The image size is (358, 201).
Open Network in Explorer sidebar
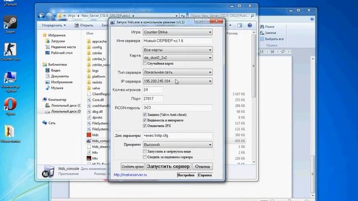click(x=49, y=123)
